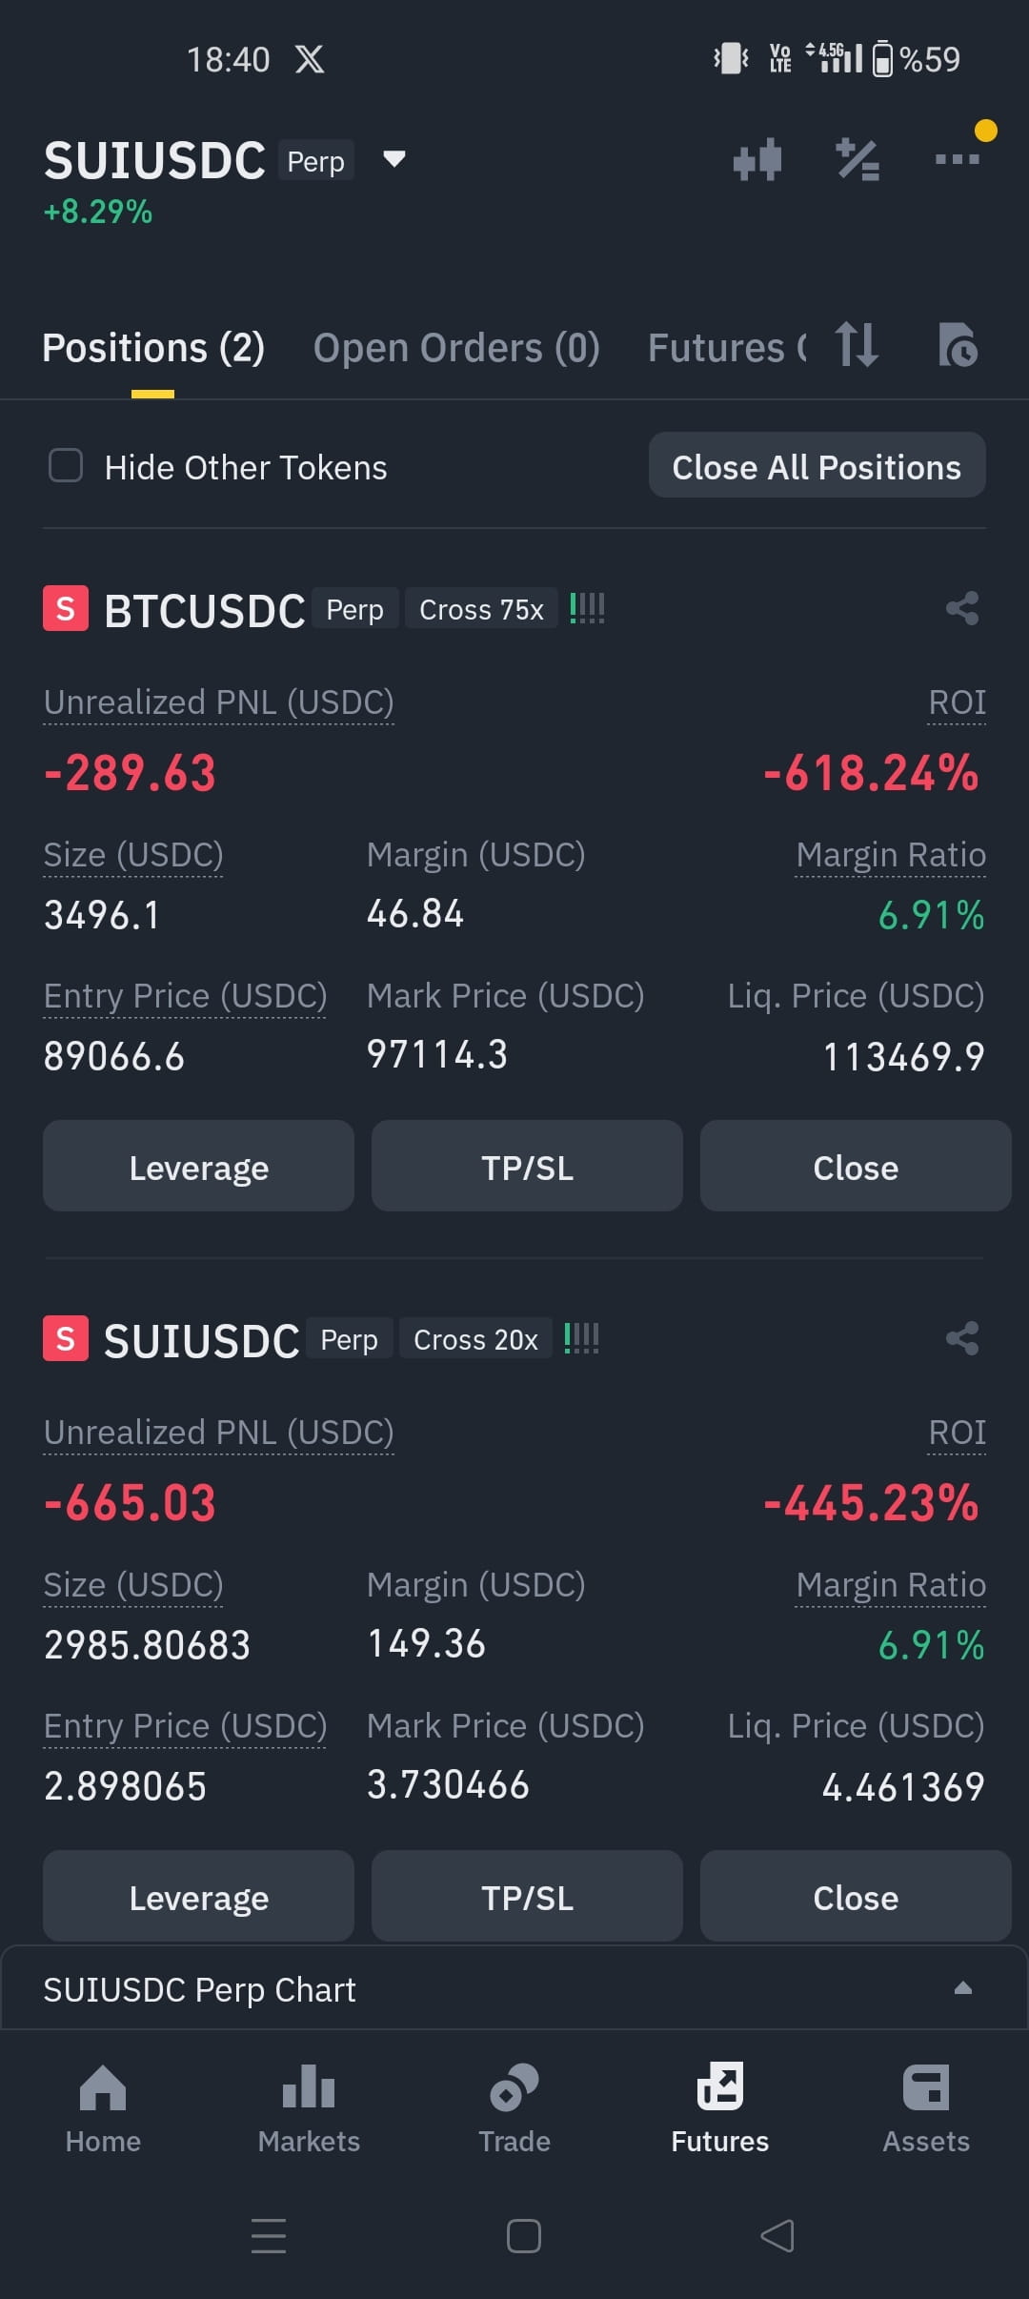Share the SUIUSDC position
The width and height of the screenshot is (1029, 2299).
pos(962,1338)
